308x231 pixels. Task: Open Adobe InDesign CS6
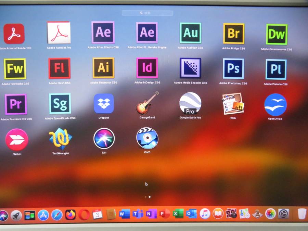coord(147,68)
